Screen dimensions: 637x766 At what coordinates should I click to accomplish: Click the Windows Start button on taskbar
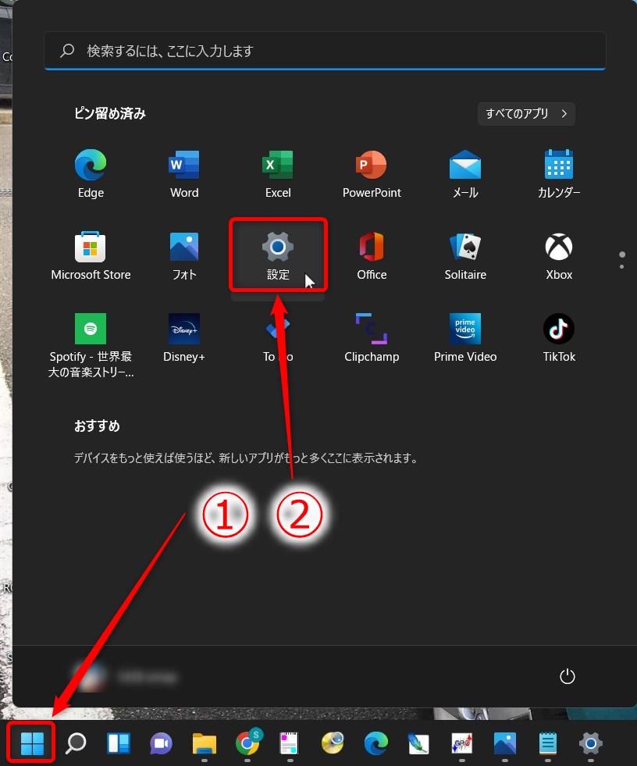32,743
